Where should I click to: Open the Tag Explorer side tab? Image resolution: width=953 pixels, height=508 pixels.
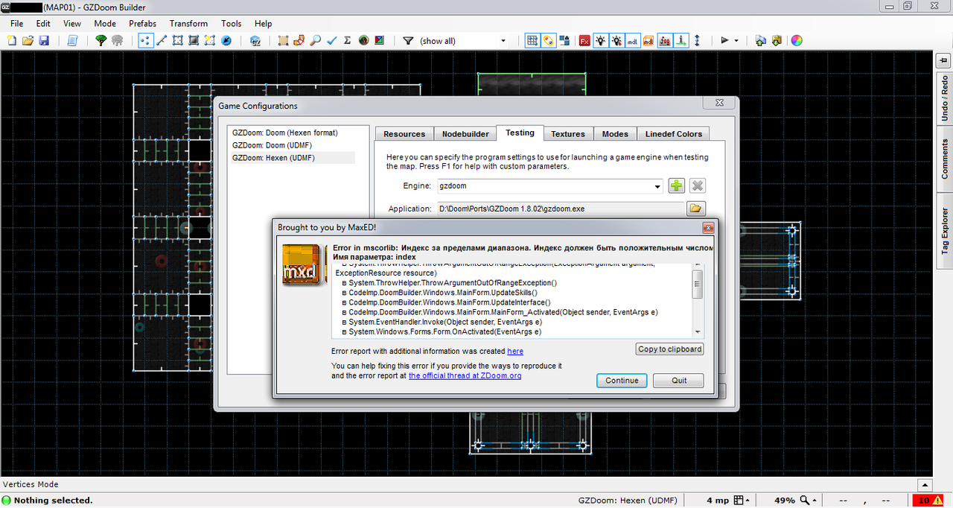[x=945, y=231]
